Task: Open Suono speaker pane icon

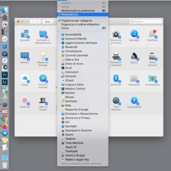Action: [134, 56]
